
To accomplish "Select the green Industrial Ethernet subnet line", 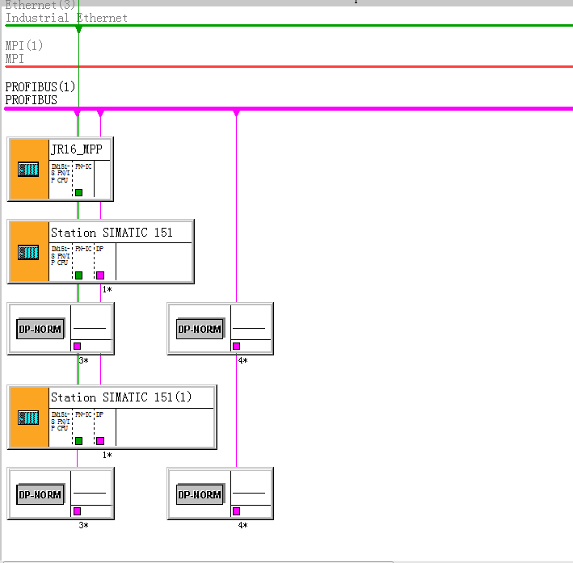I will point(323,25).
